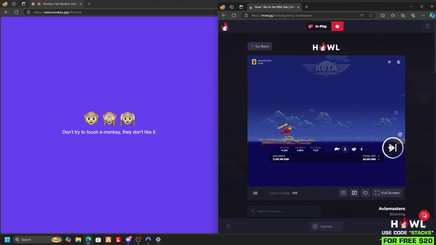Click the howl.gg address bar URL
Viewport: 436px width, 245px height.
tap(281, 15)
